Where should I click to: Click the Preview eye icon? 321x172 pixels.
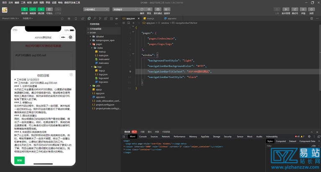click(149, 9)
